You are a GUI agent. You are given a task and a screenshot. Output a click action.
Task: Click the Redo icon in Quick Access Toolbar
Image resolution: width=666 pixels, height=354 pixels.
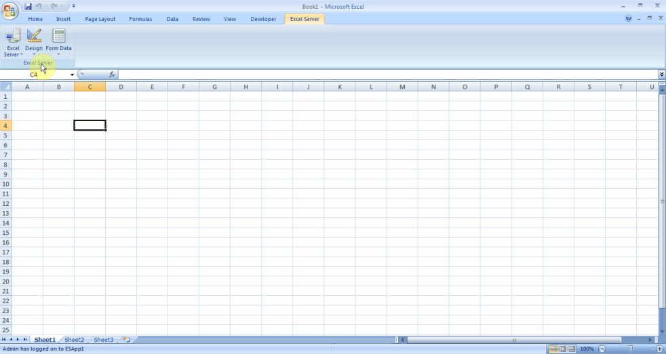coord(54,6)
